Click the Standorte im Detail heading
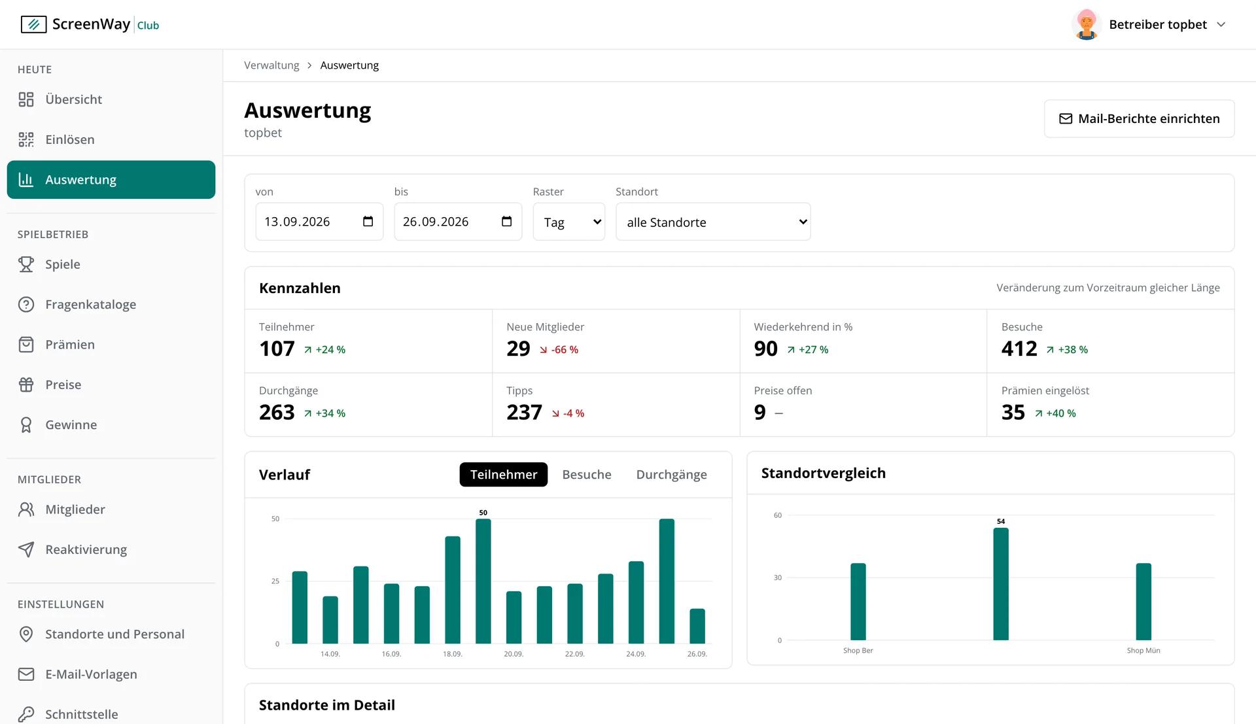This screenshot has height=724, width=1256. point(326,705)
